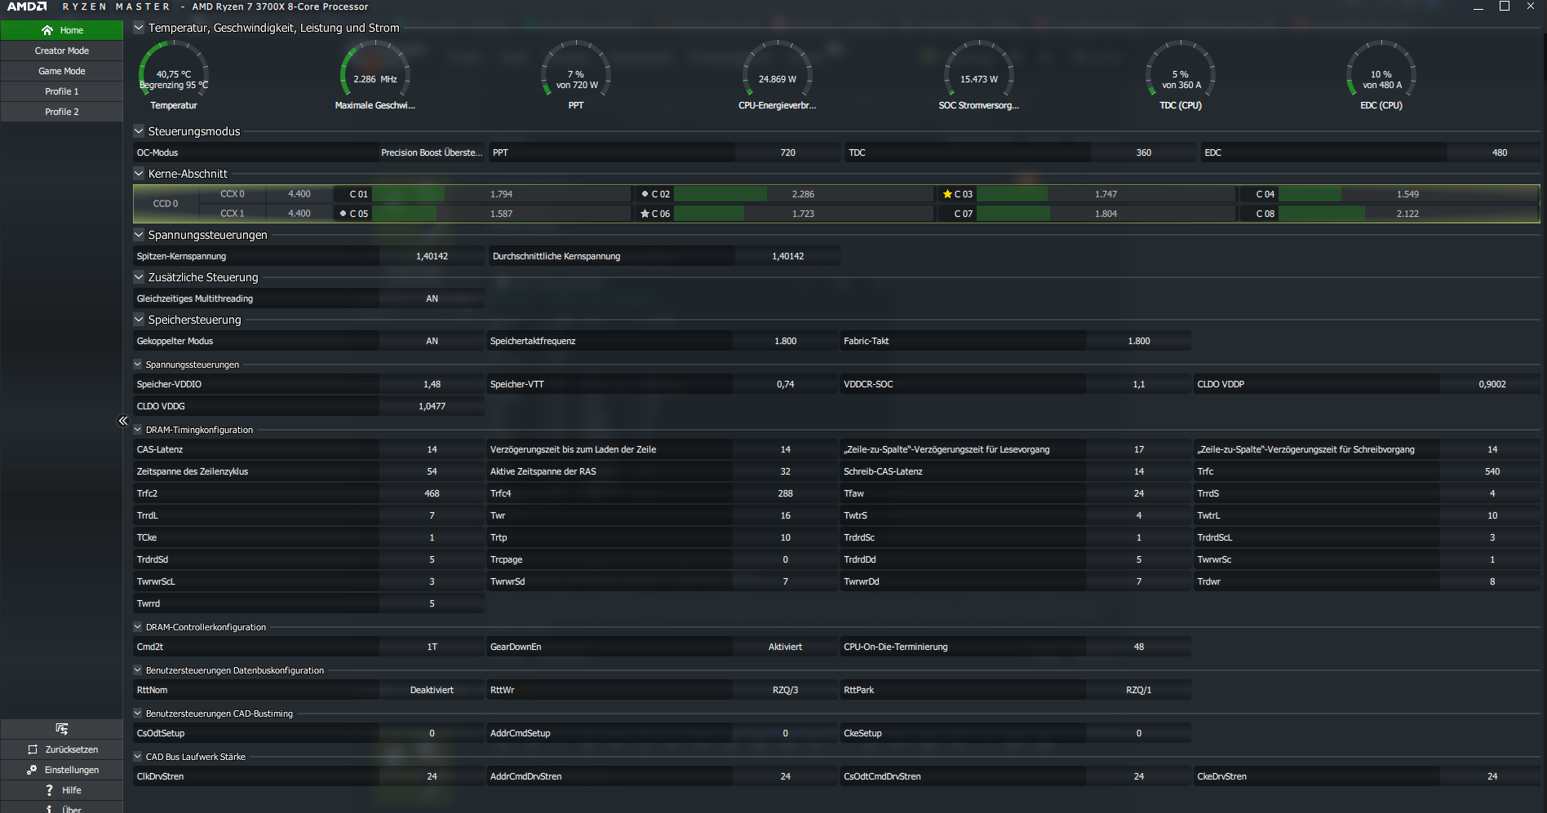1547x813 pixels.
Task: Collapse the top-level Spannungssteuerungen section
Action: click(x=139, y=234)
